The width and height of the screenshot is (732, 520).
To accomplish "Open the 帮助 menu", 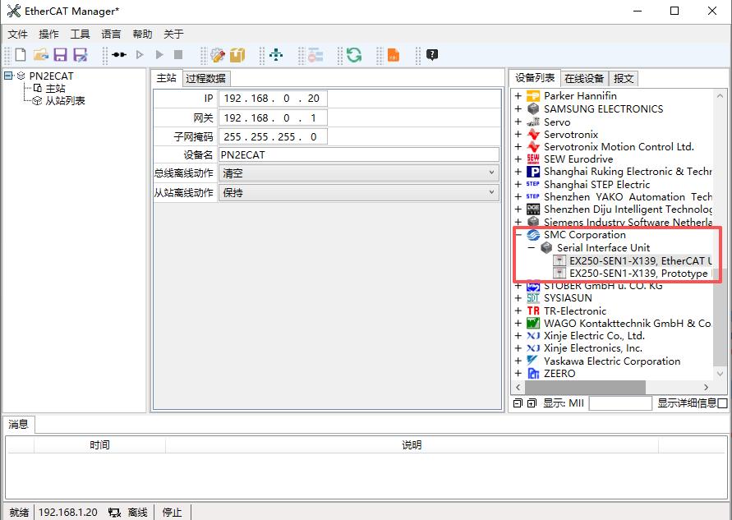I will tap(142, 34).
